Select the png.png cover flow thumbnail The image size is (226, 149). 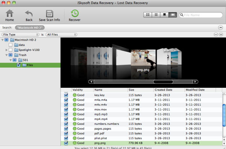pos(143,58)
